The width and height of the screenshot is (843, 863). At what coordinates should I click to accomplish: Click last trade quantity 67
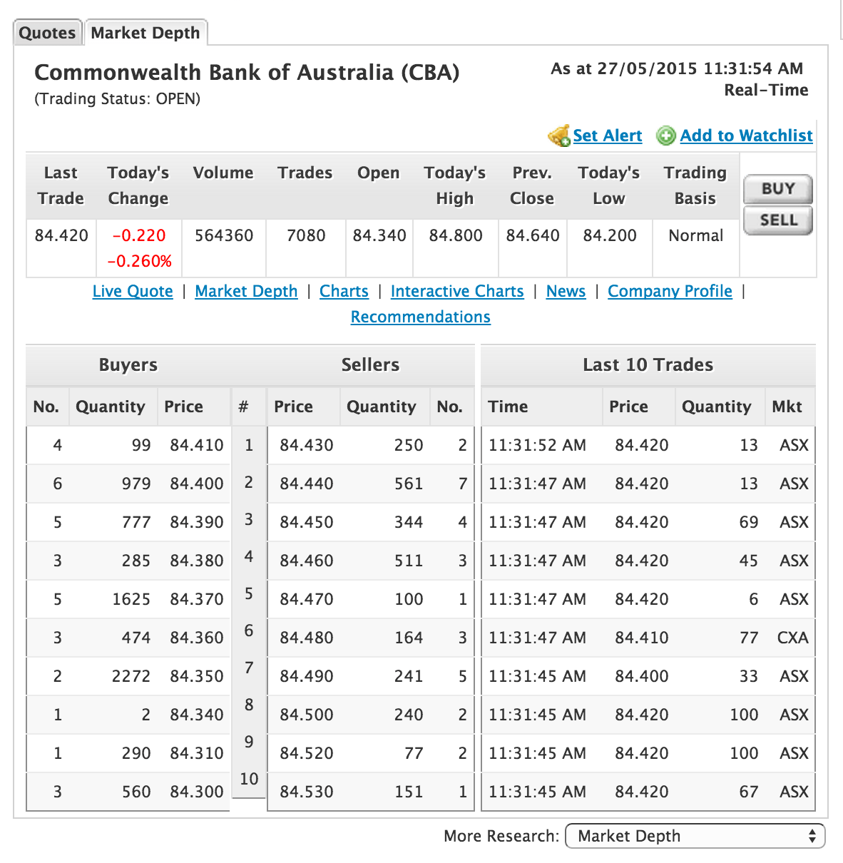[x=749, y=792]
